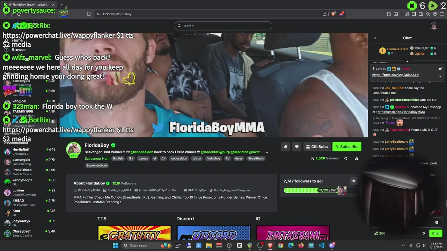
Task: Expand the pinned chat message chevron
Action: 440,76
